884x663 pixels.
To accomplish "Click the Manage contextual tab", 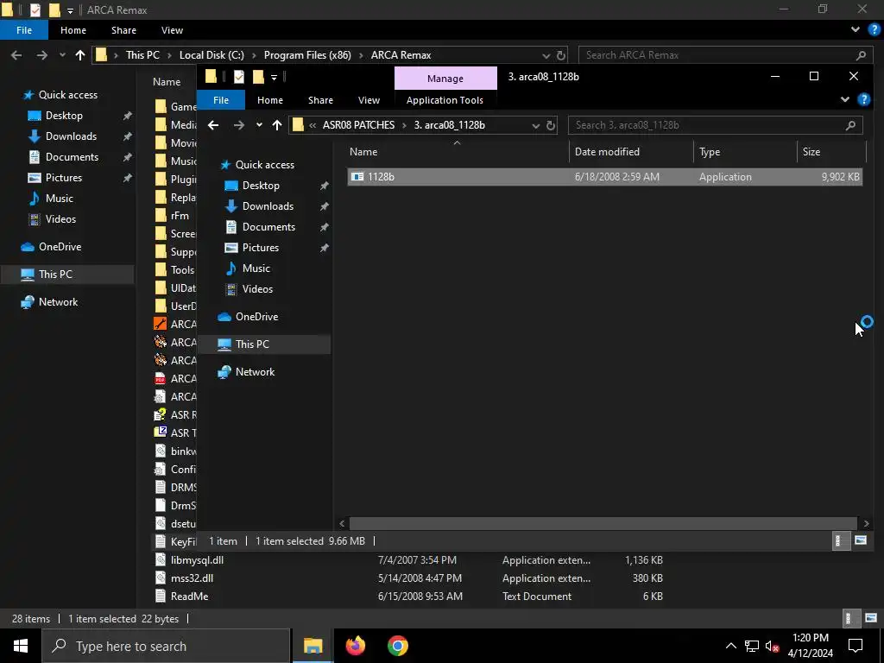I will click(x=445, y=79).
